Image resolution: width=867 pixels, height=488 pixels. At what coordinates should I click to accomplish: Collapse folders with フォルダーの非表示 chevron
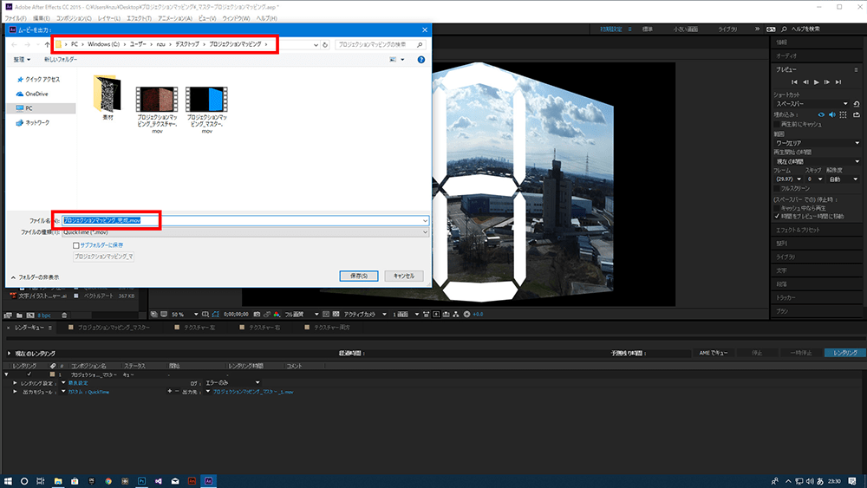click(x=12, y=277)
